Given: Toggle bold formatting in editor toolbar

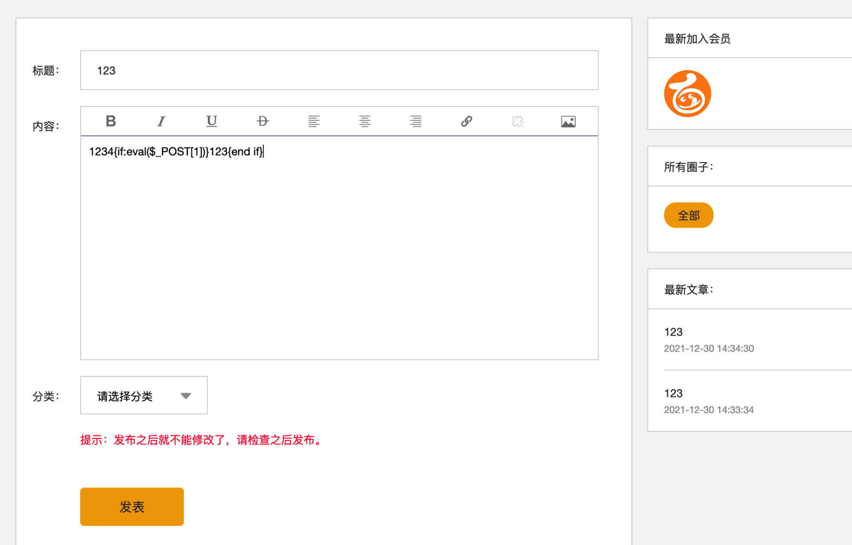Looking at the screenshot, I should (x=111, y=121).
